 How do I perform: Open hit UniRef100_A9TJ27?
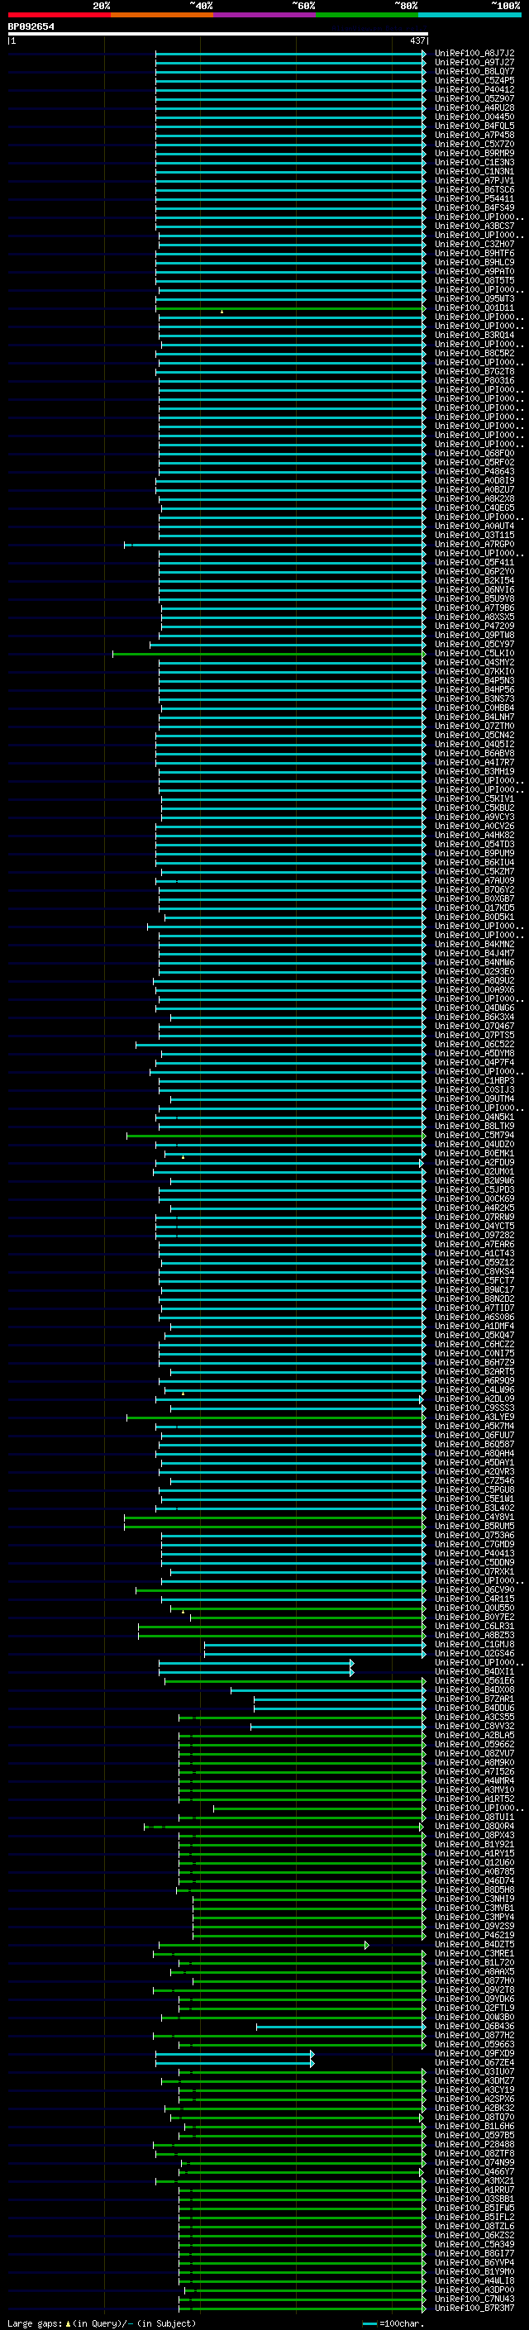click(474, 63)
